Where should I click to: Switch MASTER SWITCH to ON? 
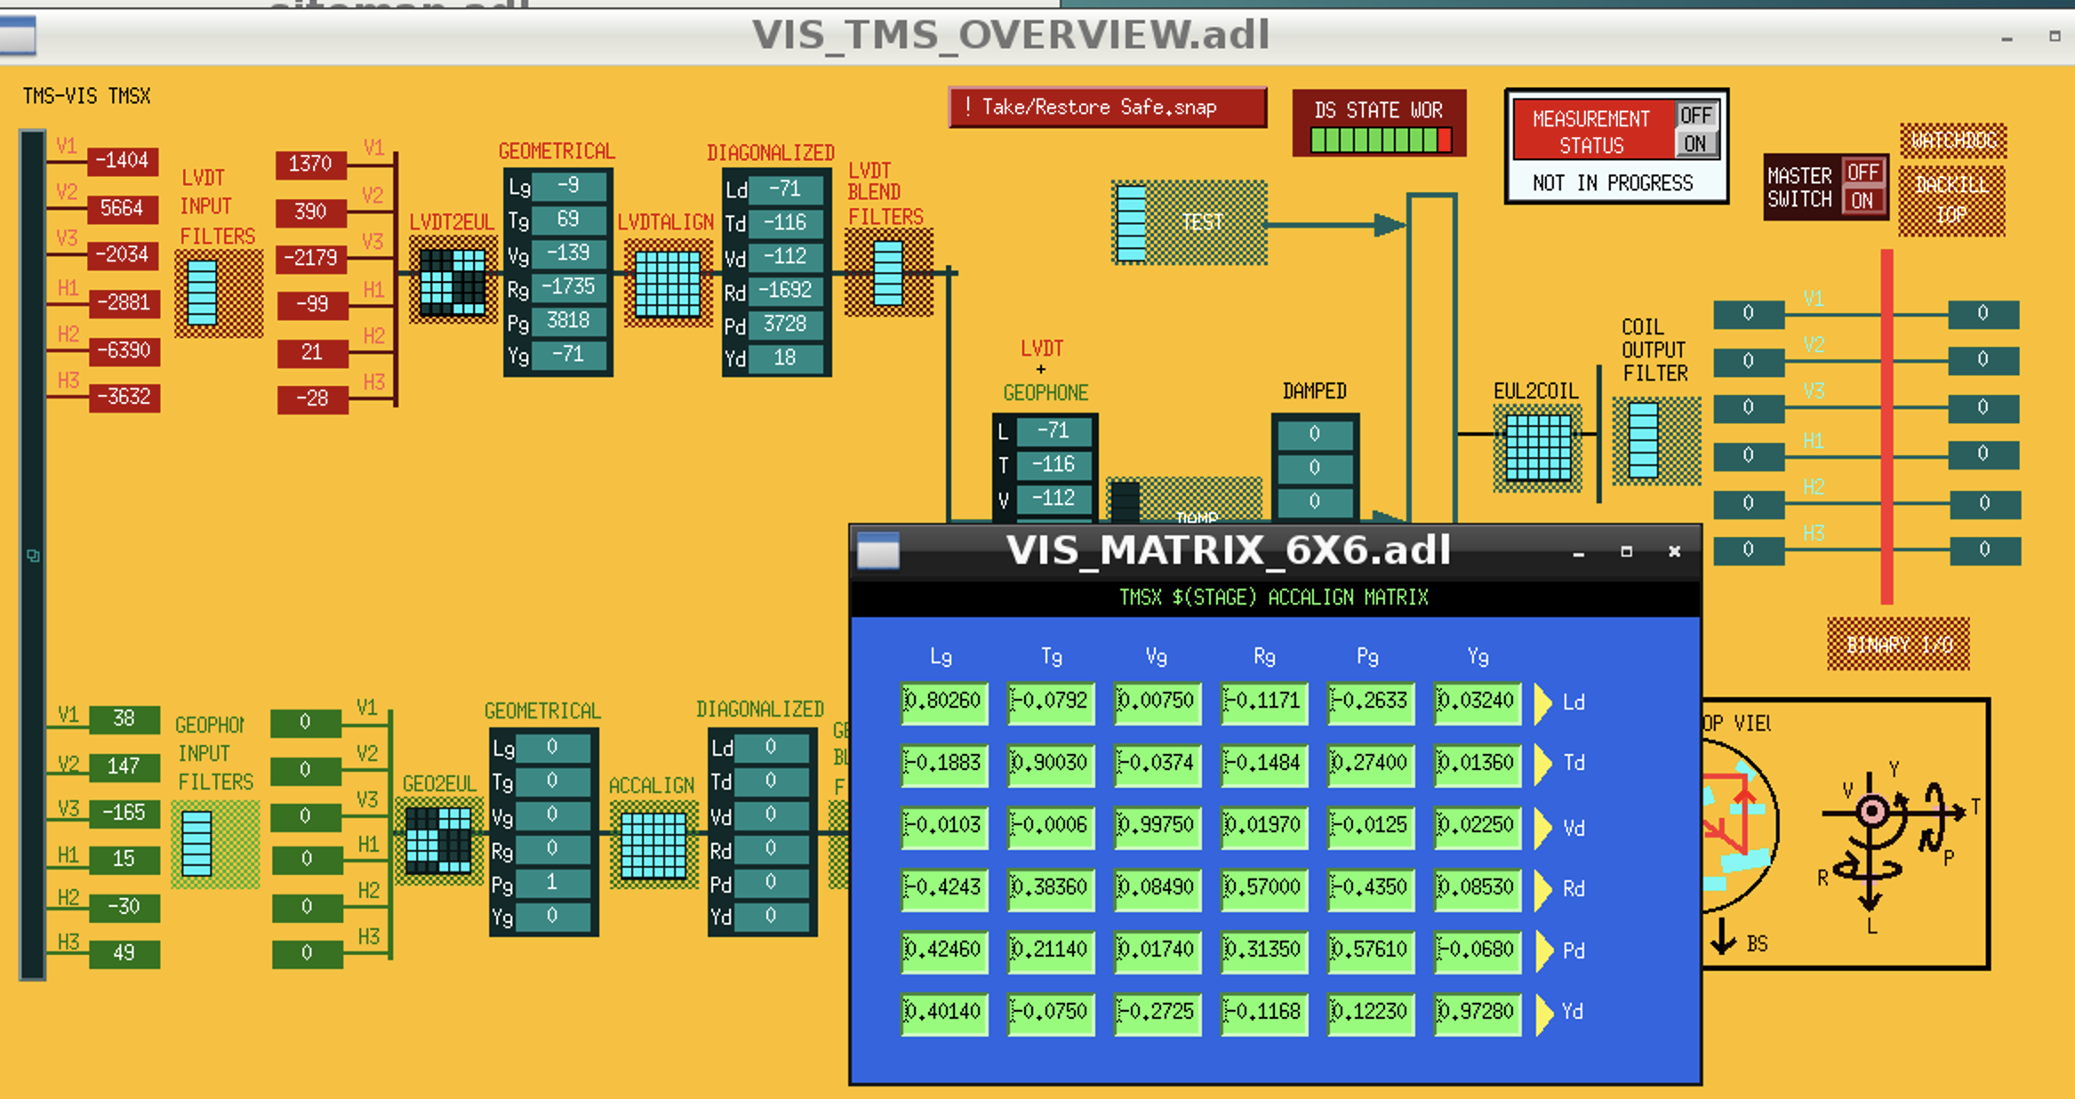pos(1863,200)
